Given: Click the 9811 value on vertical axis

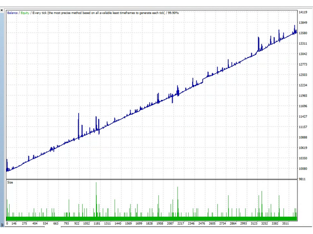Looking at the screenshot, I should click(x=303, y=179).
